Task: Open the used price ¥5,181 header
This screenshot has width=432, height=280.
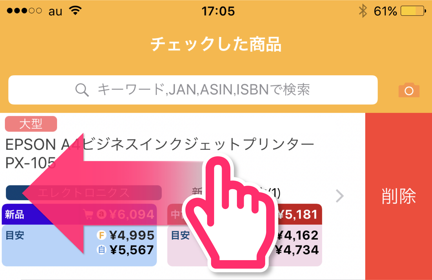Action: [x=245, y=214]
